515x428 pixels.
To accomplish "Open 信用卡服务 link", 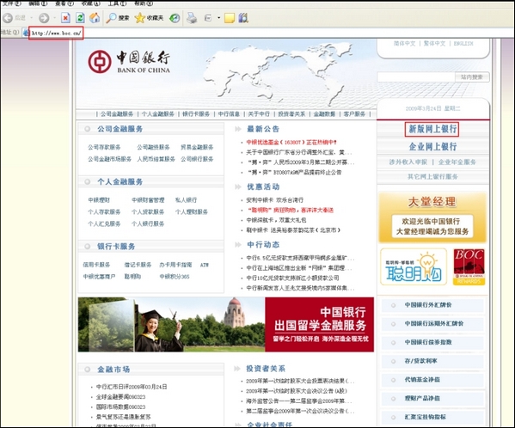I will [x=96, y=265].
